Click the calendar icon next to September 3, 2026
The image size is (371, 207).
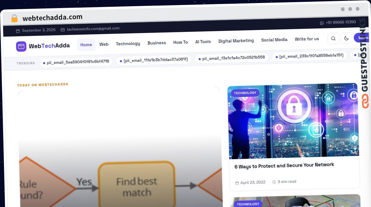click(18, 31)
